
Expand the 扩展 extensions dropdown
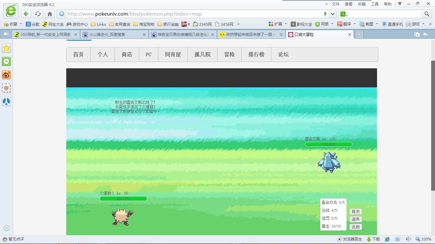click(286, 24)
